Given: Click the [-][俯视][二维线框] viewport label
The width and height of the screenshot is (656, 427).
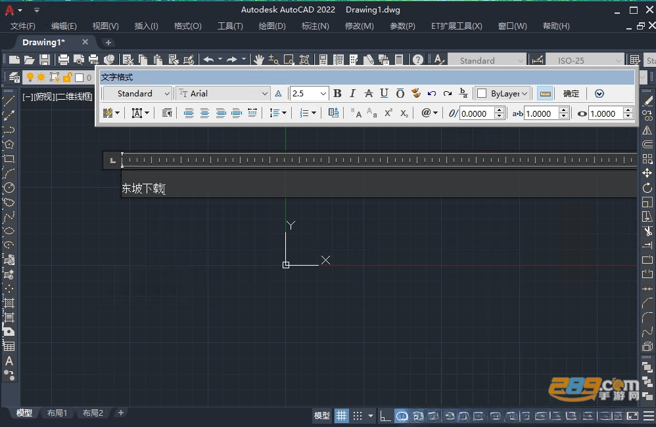Looking at the screenshot, I should point(57,97).
